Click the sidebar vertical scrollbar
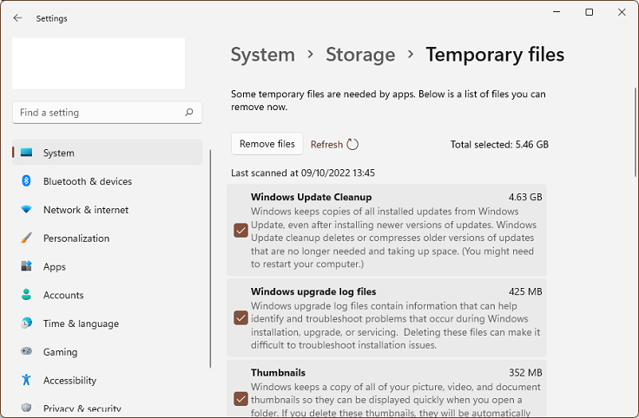 pyautogui.click(x=210, y=258)
